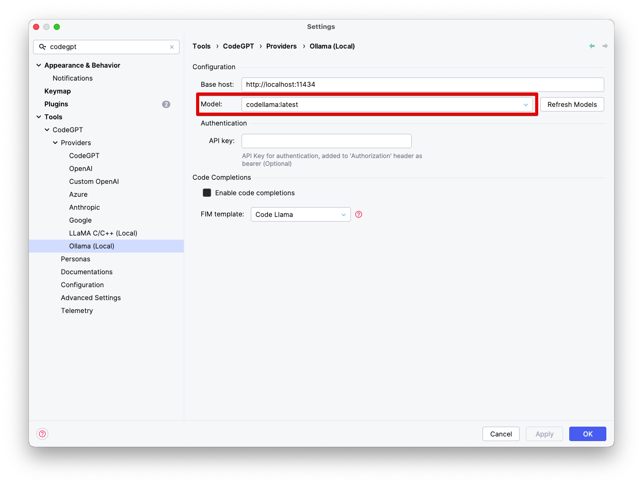Select the Anthropic provider
The width and height of the screenshot is (643, 485).
point(85,208)
